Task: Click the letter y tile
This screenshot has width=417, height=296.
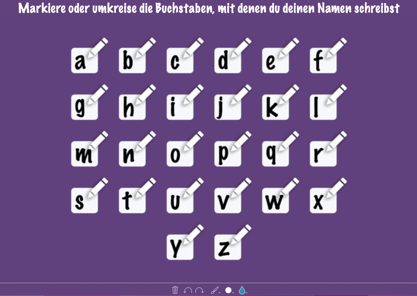Action: coord(180,247)
